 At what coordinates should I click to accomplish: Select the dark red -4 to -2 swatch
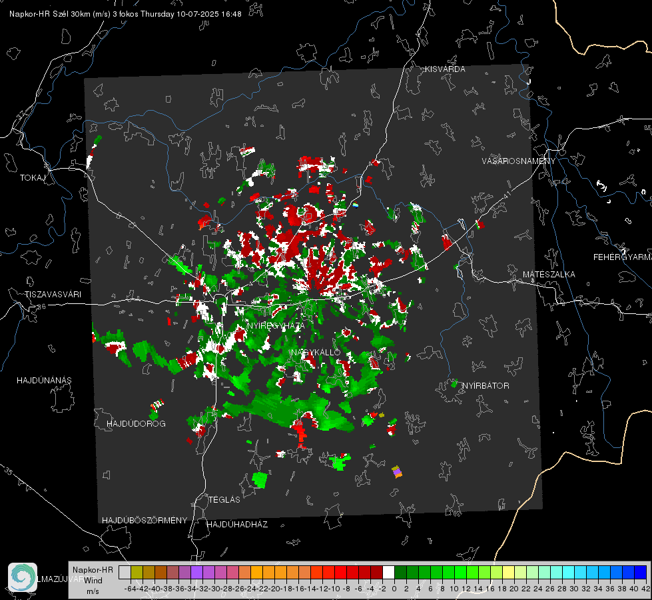(376, 573)
